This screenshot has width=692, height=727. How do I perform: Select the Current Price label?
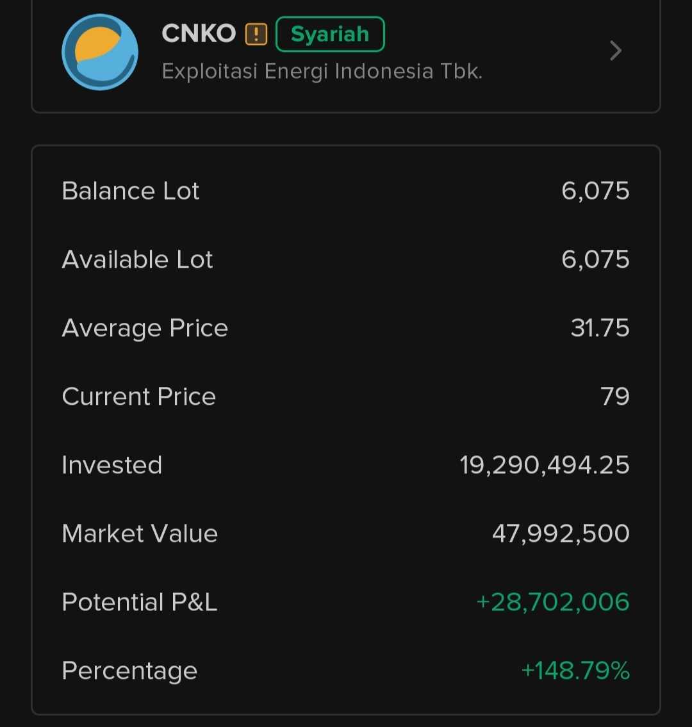pyautogui.click(x=138, y=396)
